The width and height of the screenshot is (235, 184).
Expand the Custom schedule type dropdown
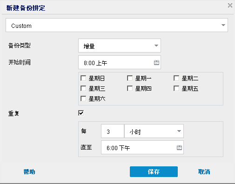pos(117,25)
